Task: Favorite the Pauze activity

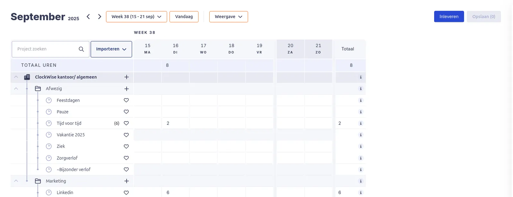Action: (126, 112)
